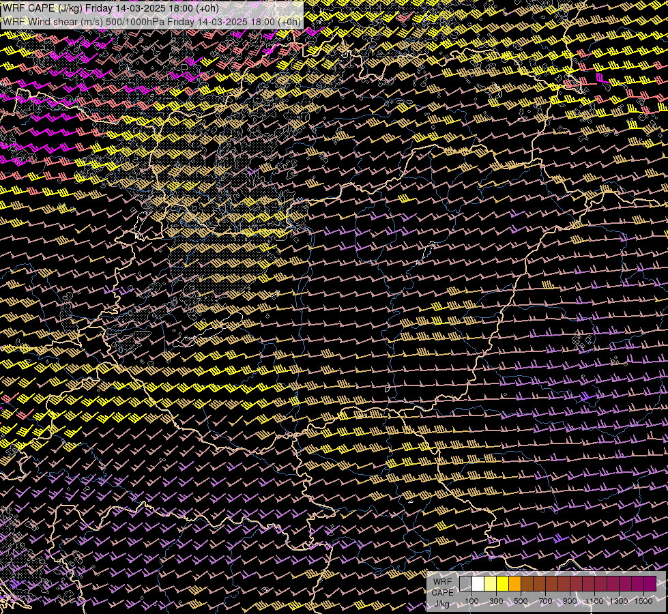
Task: Click the pale yellow CAPE legend swatch
Action: pyautogui.click(x=491, y=583)
